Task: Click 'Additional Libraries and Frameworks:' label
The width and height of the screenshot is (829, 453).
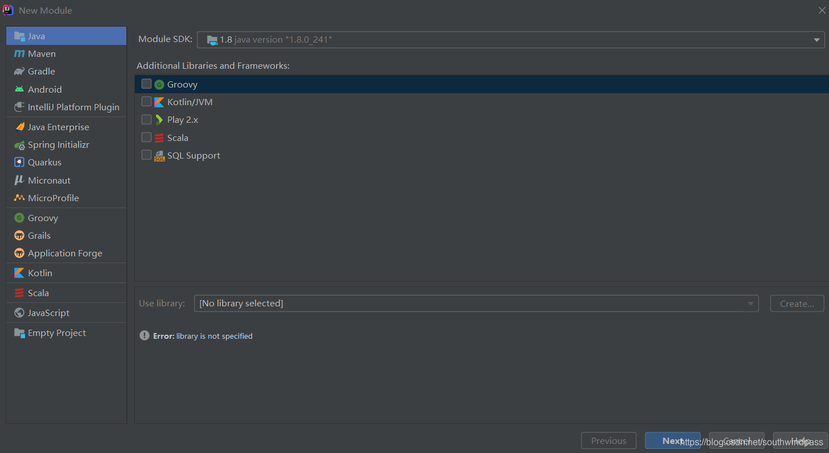Action: point(213,66)
